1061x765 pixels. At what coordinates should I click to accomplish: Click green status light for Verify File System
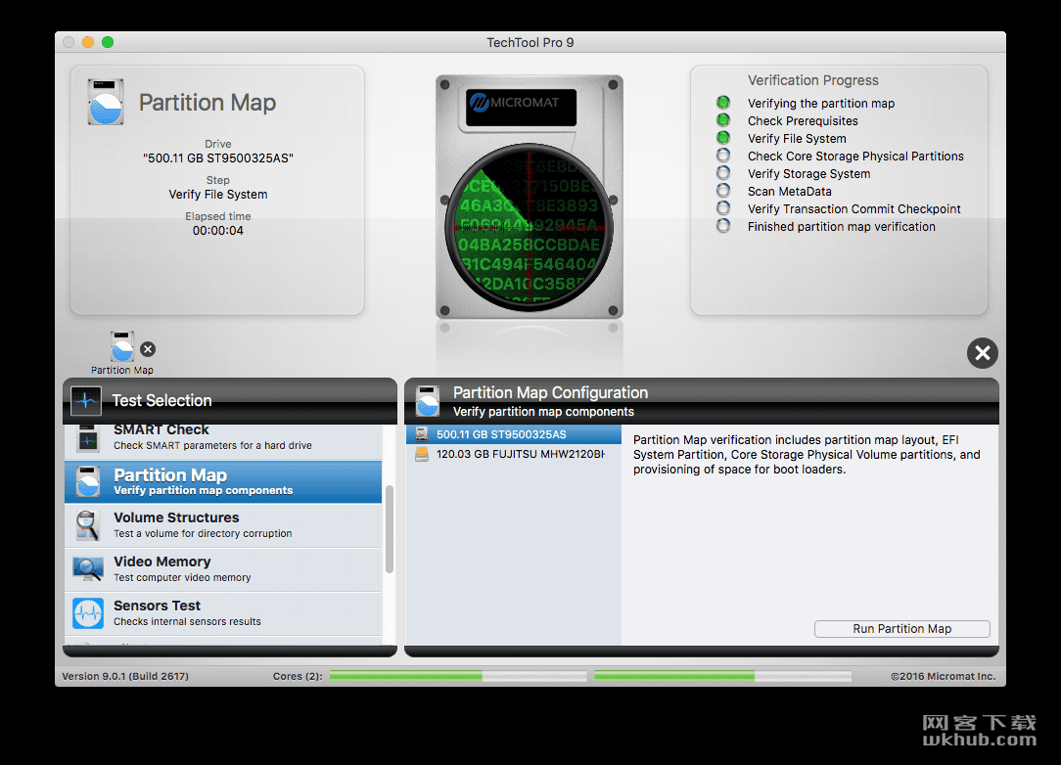tap(723, 138)
